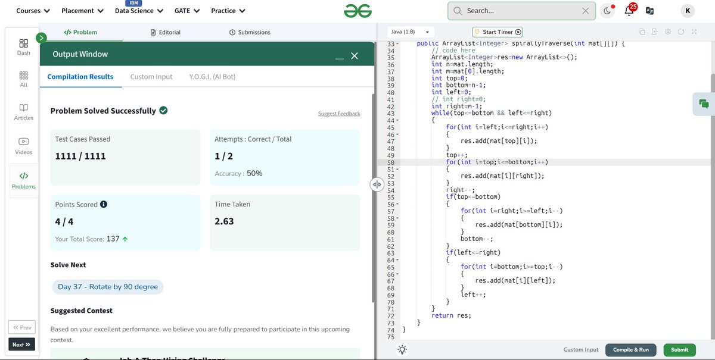The height and width of the screenshot is (360, 715).
Task: Open the Java (1.8) language dropdown
Action: coord(411,32)
